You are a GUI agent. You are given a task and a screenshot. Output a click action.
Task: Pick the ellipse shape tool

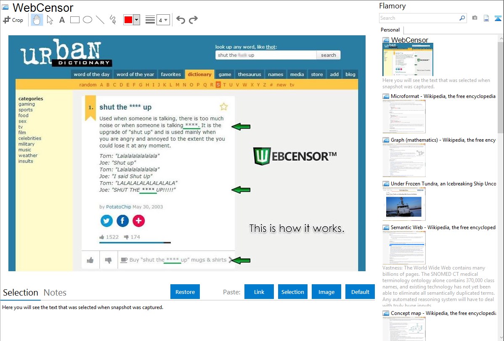coord(88,20)
